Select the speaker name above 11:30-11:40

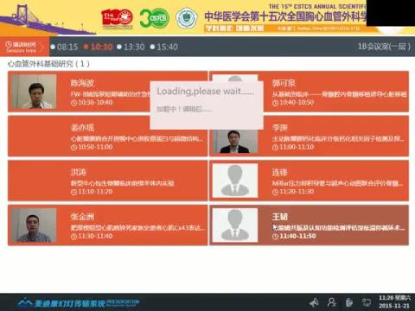click(82, 217)
